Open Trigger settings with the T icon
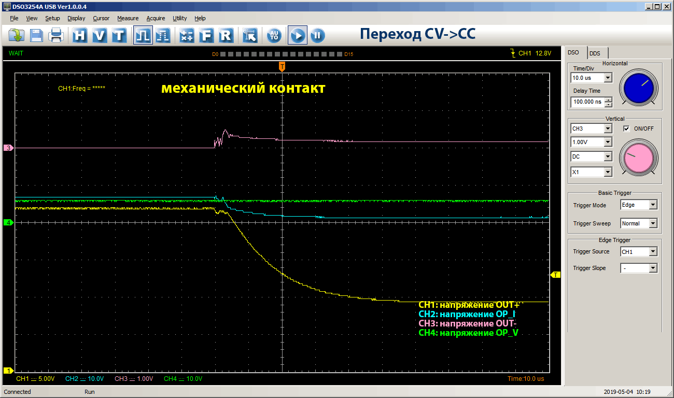The height and width of the screenshot is (398, 674). [x=119, y=35]
